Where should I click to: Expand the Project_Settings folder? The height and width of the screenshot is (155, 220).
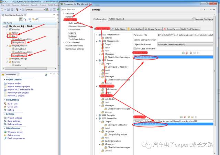coord(7,59)
